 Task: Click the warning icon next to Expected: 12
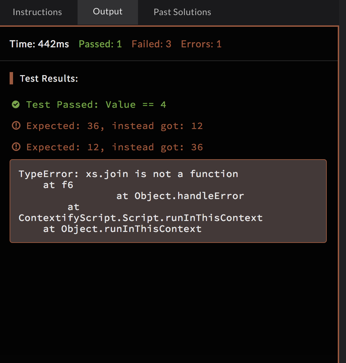[16, 147]
